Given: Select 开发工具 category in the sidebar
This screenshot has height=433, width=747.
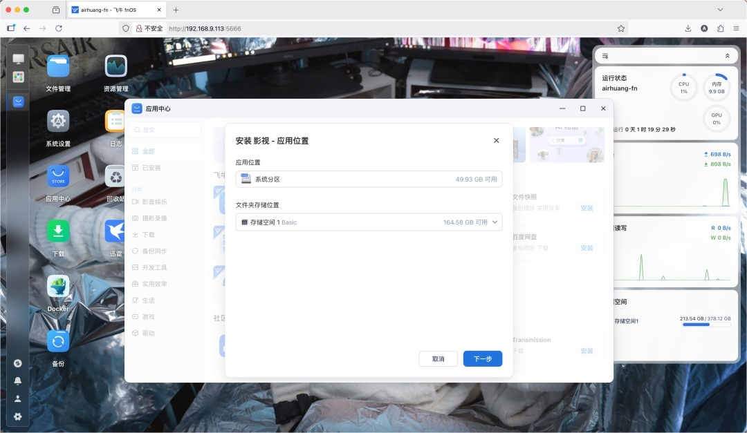Looking at the screenshot, I should (165, 267).
